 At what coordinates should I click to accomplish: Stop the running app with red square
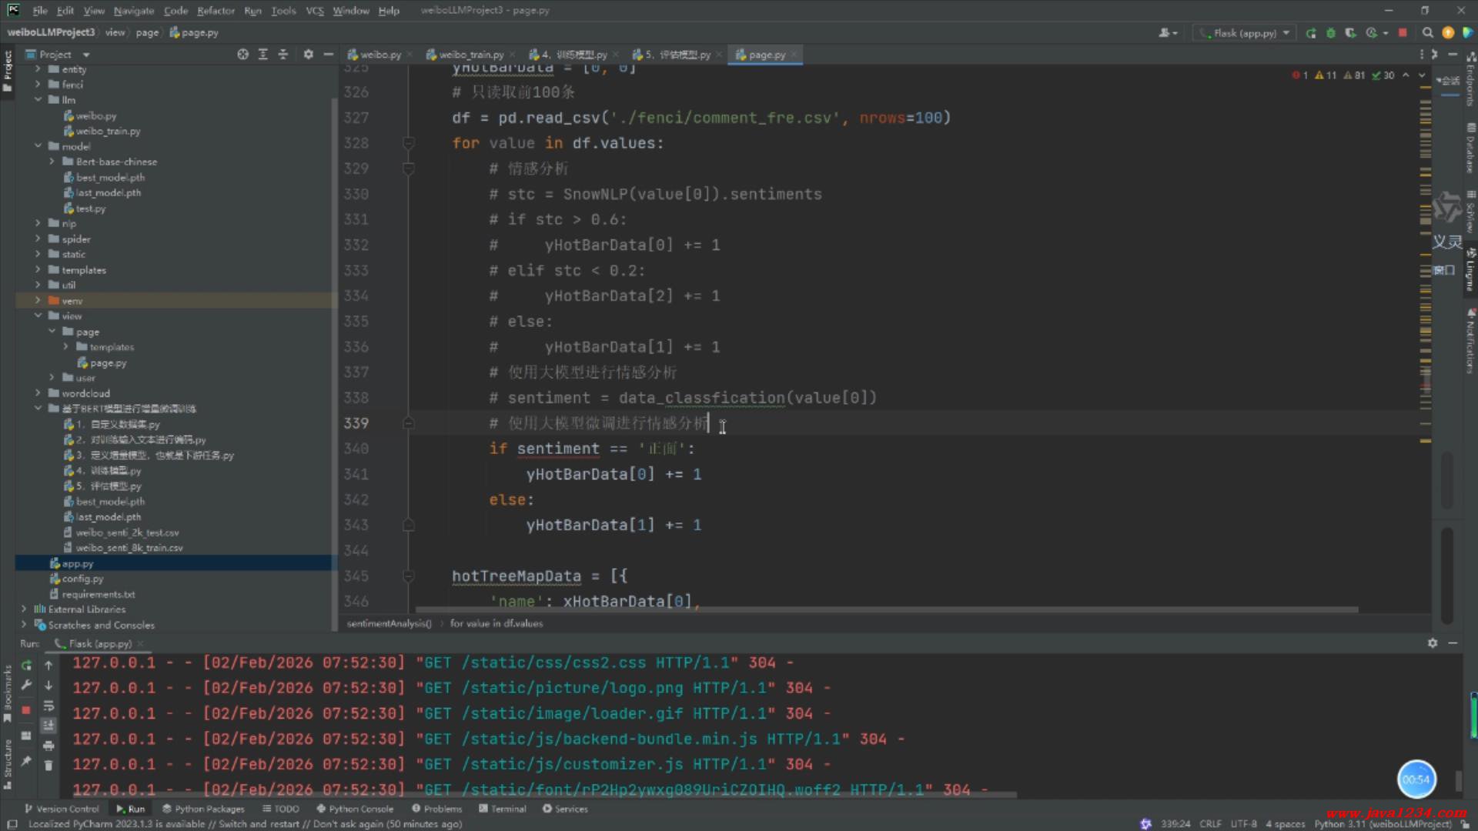click(x=1403, y=33)
